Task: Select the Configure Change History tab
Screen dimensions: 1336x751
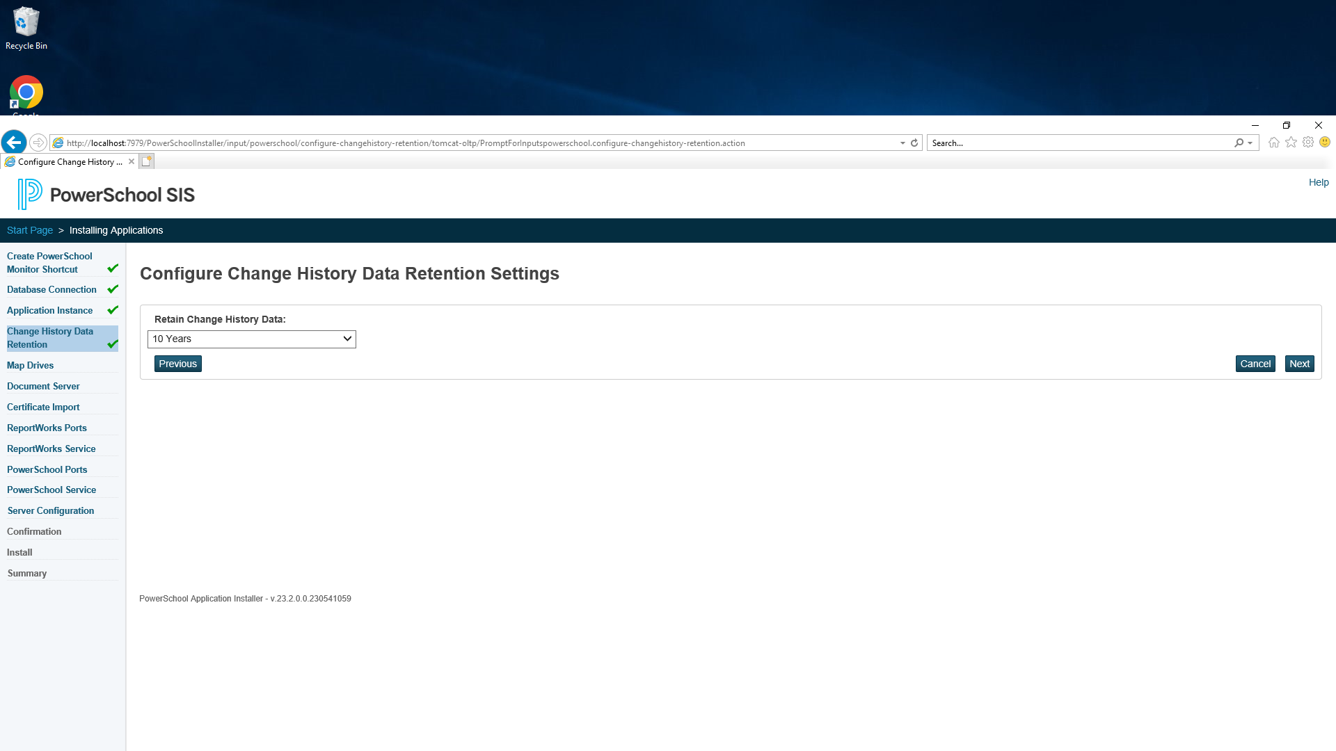Action: 70,161
